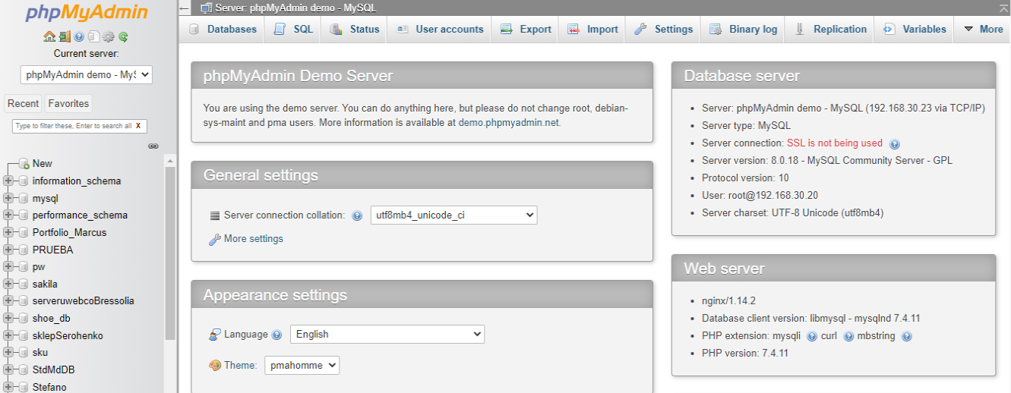
Task: Click the database icon beside sakila
Action: pyautogui.click(x=24, y=285)
